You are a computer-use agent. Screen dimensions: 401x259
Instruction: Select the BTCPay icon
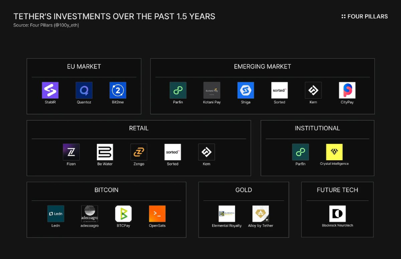pos(124,214)
